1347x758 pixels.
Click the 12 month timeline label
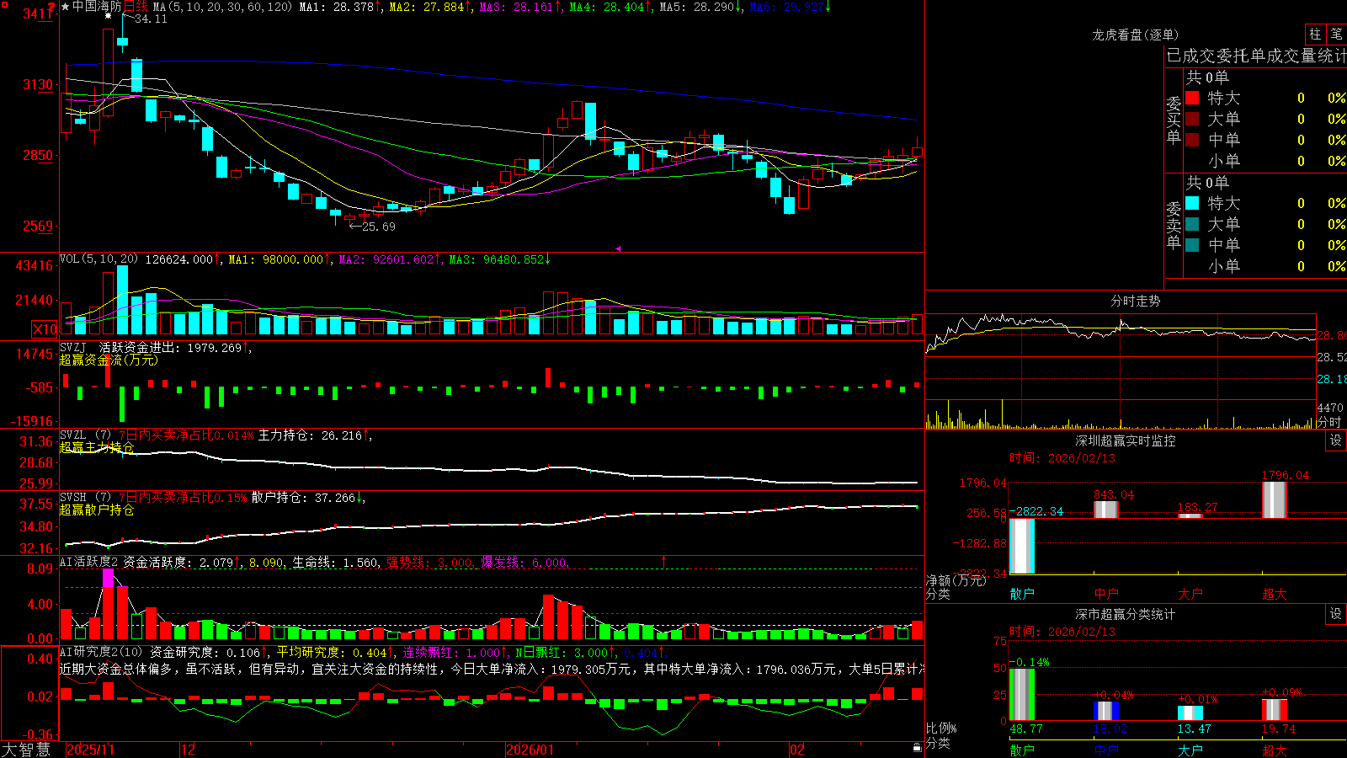click(189, 750)
